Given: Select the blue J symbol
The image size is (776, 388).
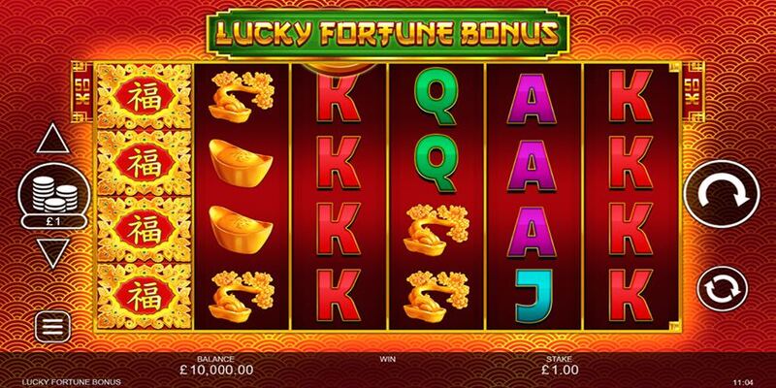Looking at the screenshot, I should (533, 296).
